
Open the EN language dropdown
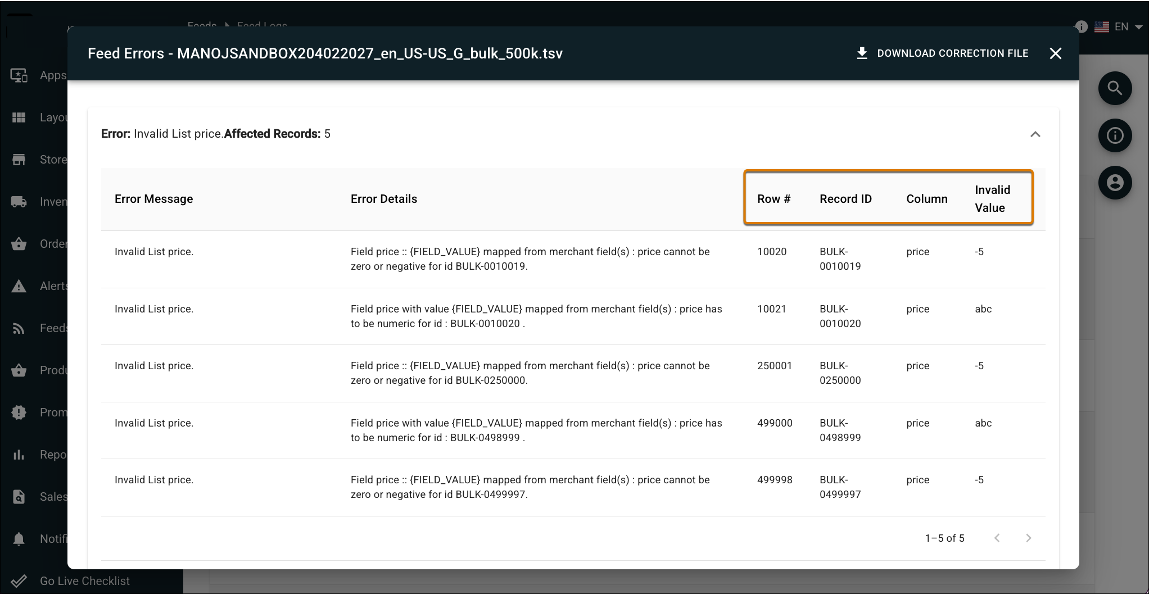tap(1129, 26)
